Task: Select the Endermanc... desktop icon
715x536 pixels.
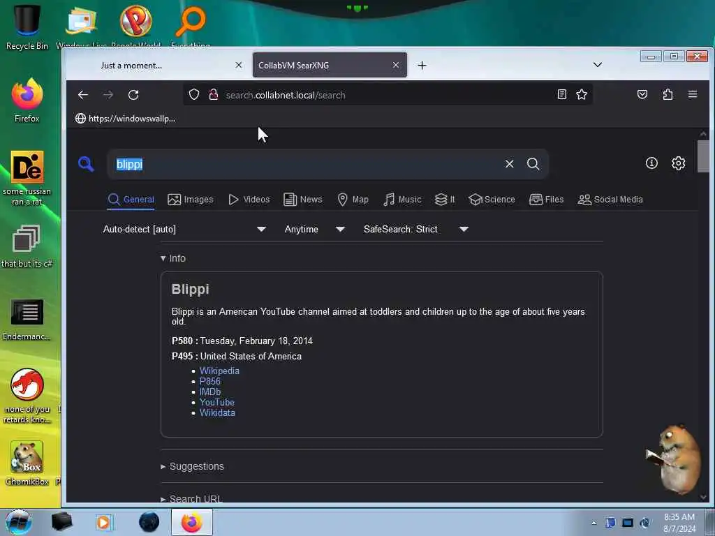Action: click(27, 320)
